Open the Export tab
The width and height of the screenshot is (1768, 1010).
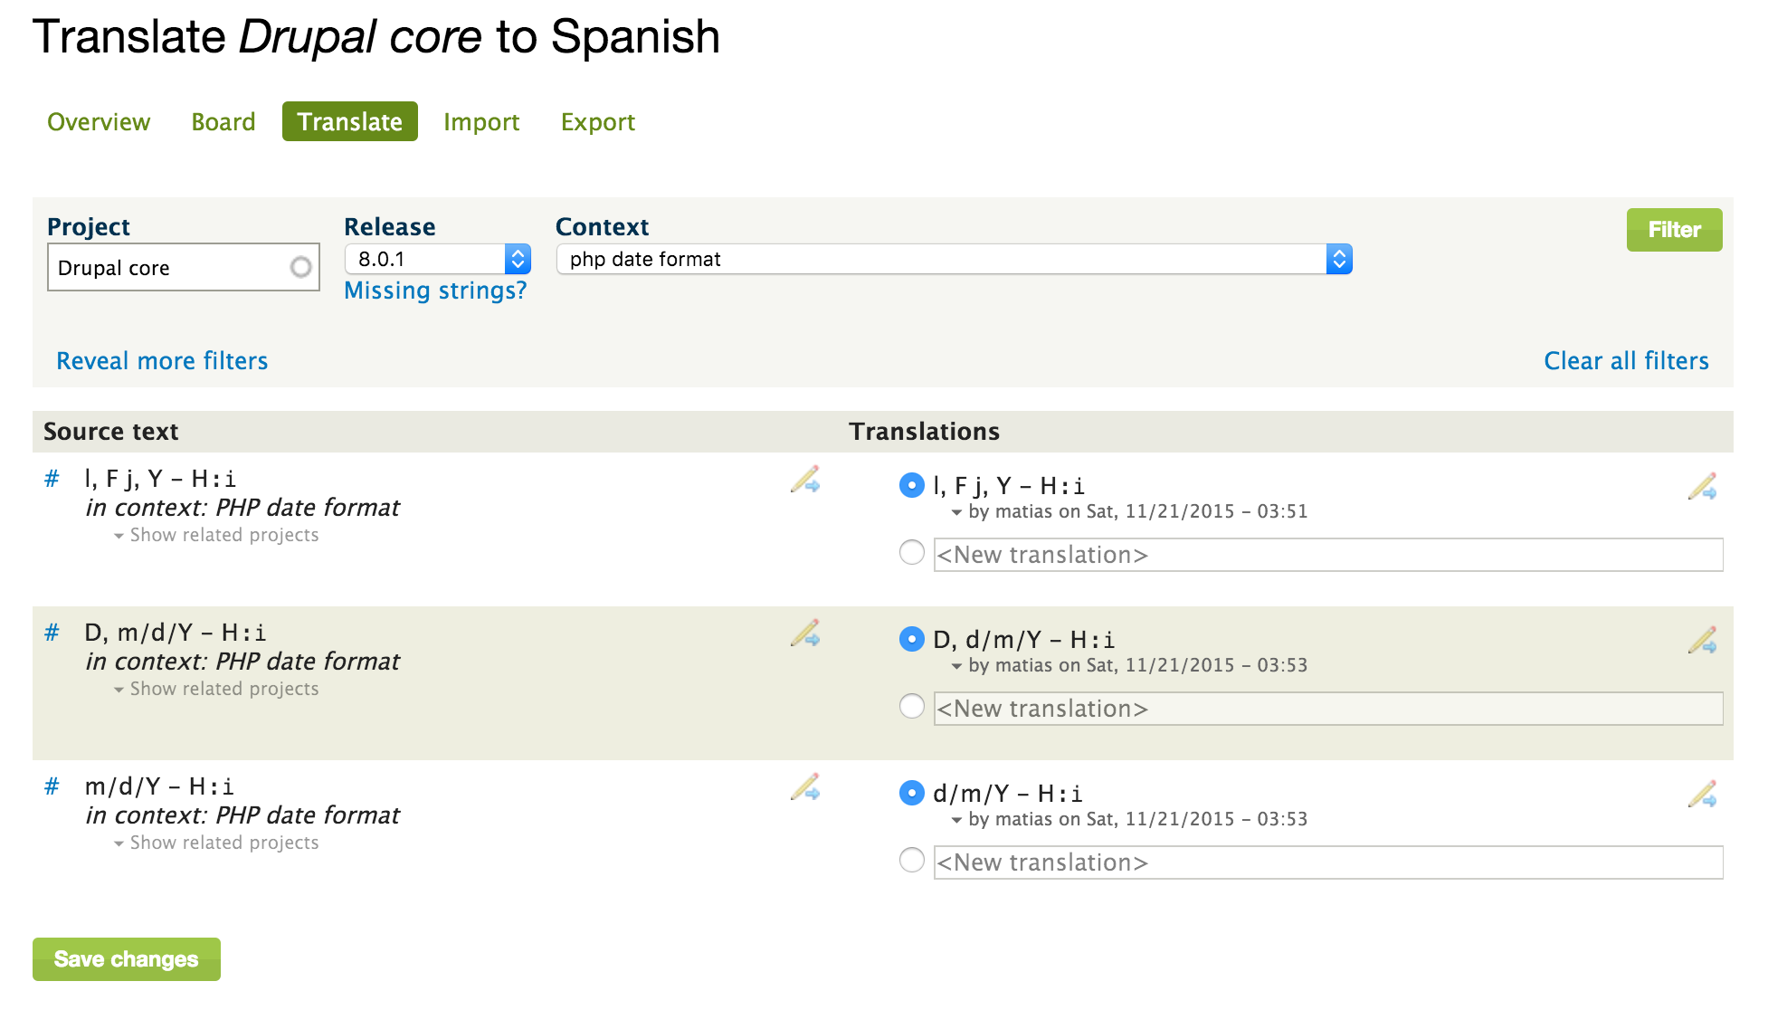598,122
